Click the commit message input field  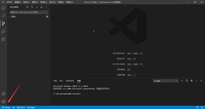29,12
